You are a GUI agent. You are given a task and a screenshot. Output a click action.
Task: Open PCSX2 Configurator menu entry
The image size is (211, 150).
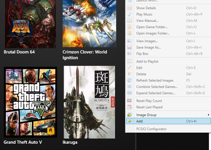(x=168, y=129)
